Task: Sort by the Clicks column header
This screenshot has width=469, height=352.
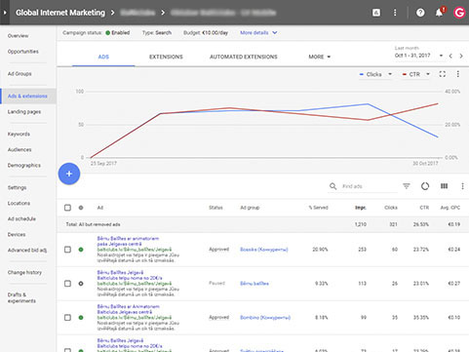Action: point(391,208)
